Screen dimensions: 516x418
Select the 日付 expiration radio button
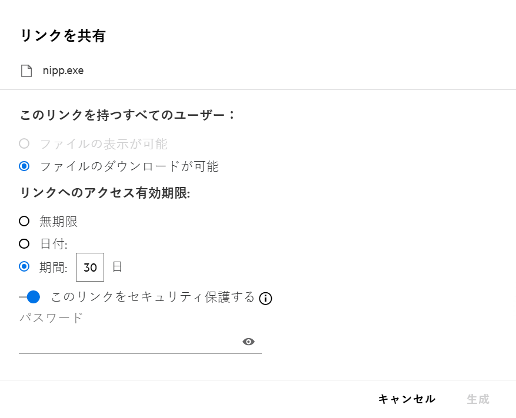(24, 244)
